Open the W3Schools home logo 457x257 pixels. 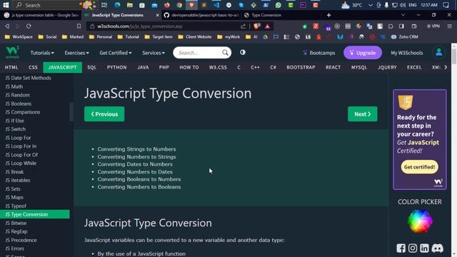pyautogui.click(x=13, y=52)
